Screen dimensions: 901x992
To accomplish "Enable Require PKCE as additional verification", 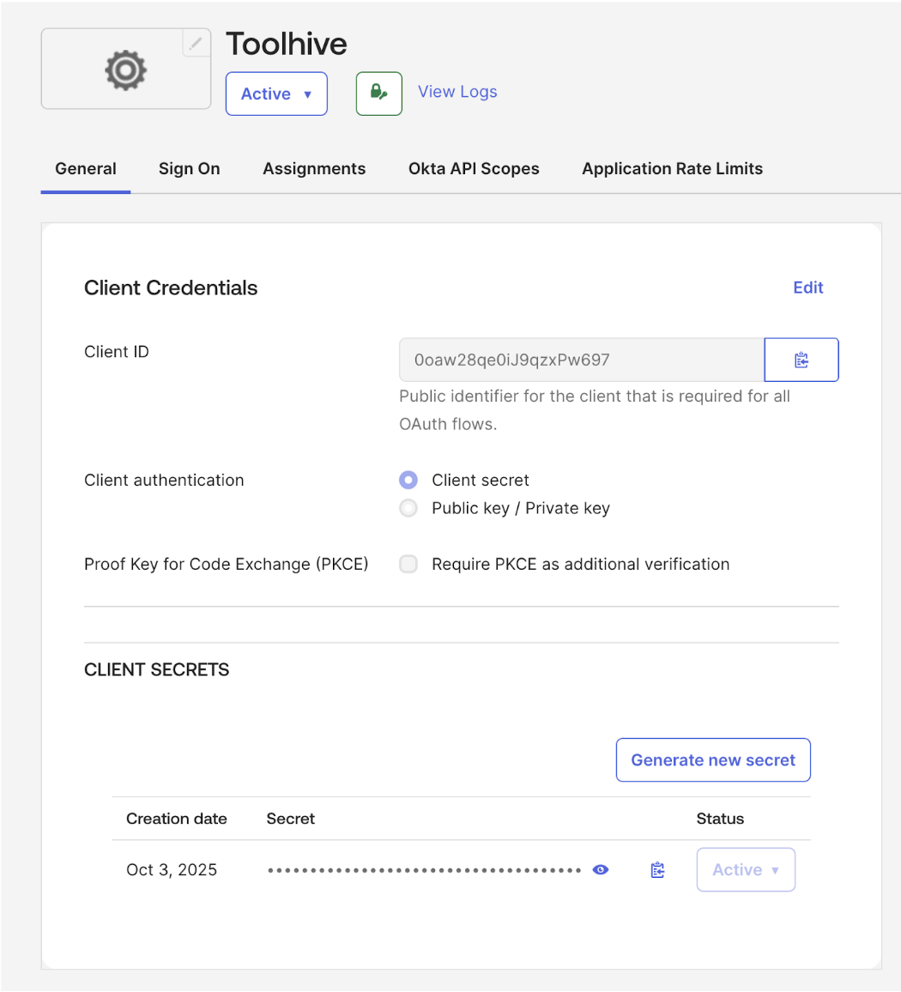I will 408,564.
